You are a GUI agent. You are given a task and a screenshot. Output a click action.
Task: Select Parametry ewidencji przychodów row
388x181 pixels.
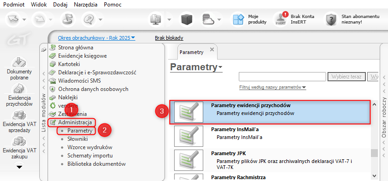[270, 112]
